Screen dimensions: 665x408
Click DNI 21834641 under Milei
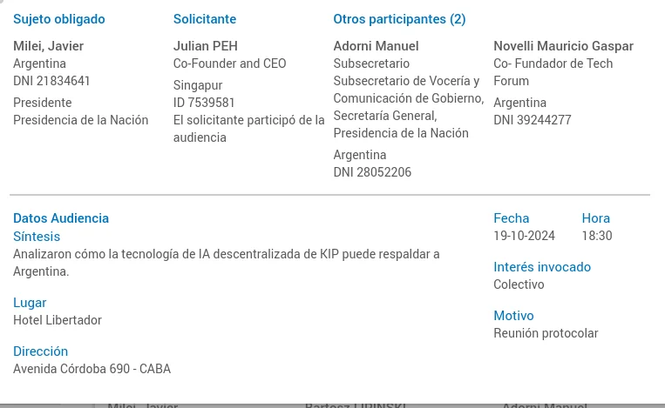click(51, 81)
